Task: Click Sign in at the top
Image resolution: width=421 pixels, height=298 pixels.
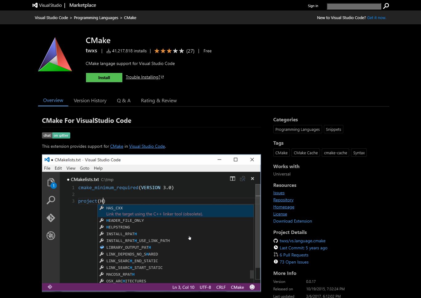Action: point(313,6)
